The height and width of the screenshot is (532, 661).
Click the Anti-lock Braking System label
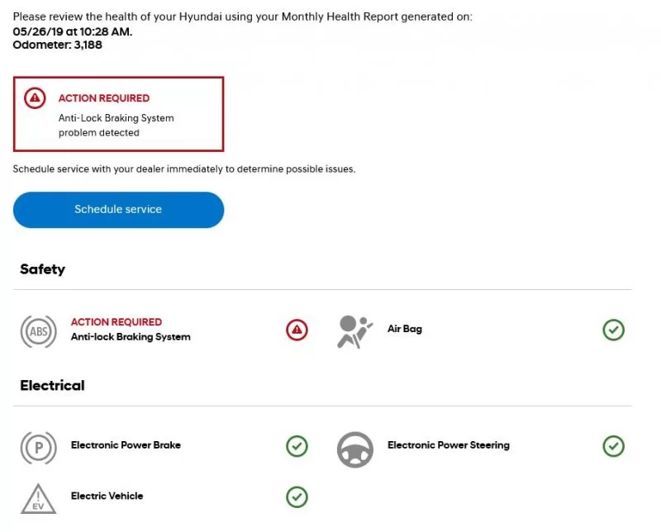pyautogui.click(x=131, y=337)
